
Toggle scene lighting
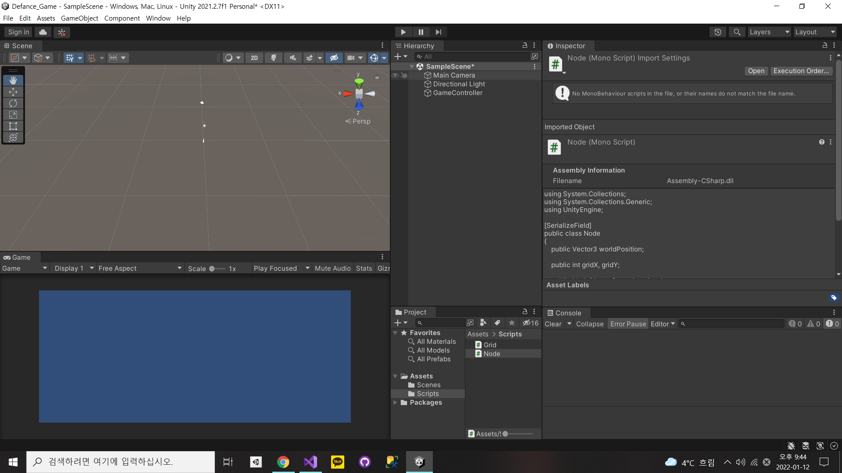[x=274, y=58]
